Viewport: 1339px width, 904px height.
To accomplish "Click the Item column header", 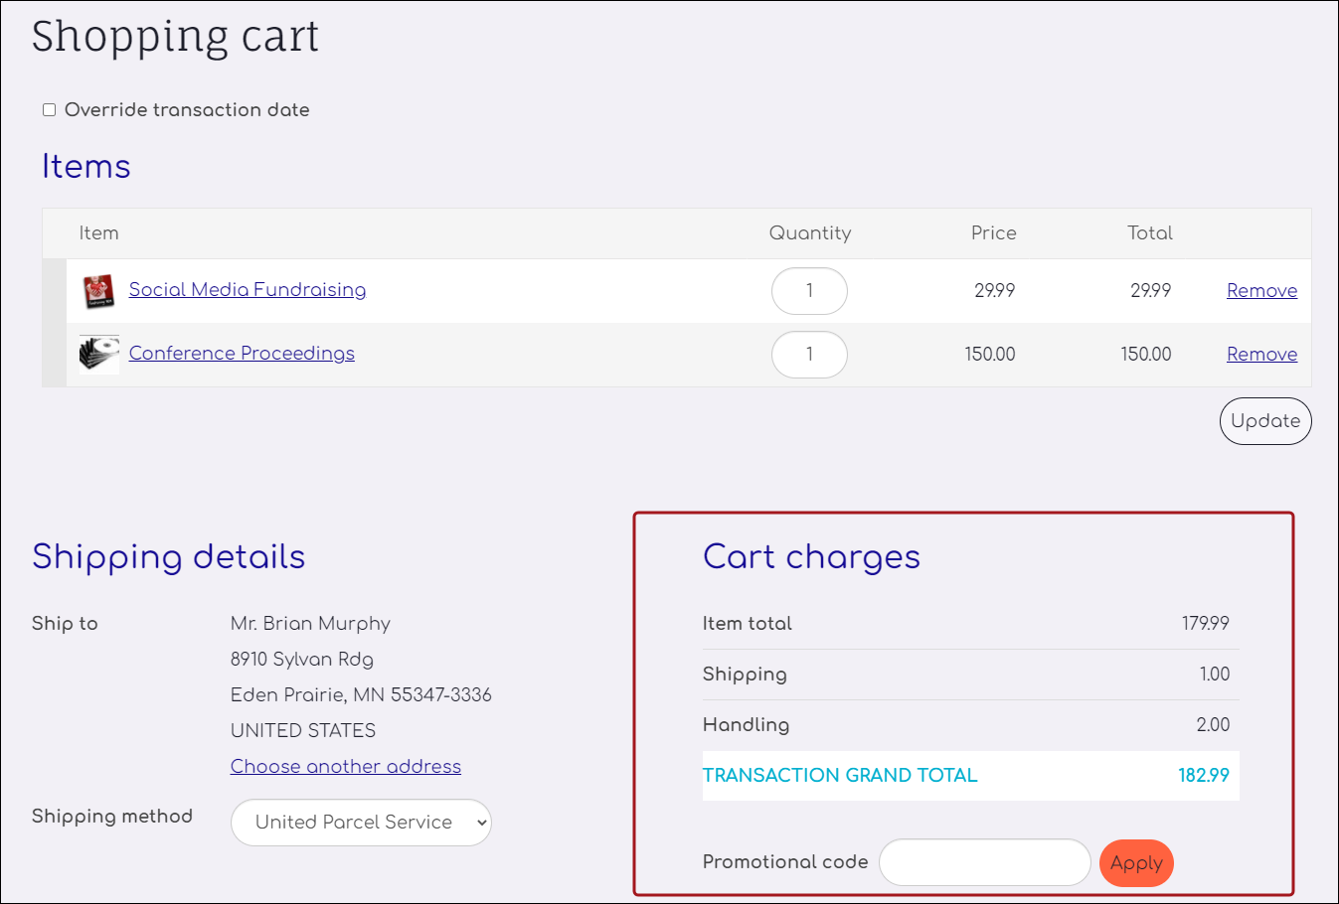I will click(x=98, y=232).
